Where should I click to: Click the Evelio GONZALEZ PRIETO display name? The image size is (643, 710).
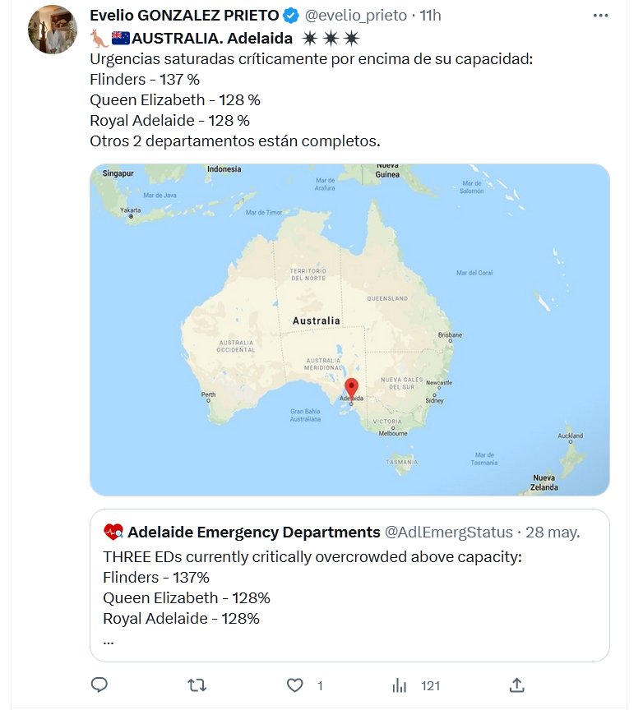coord(183,16)
